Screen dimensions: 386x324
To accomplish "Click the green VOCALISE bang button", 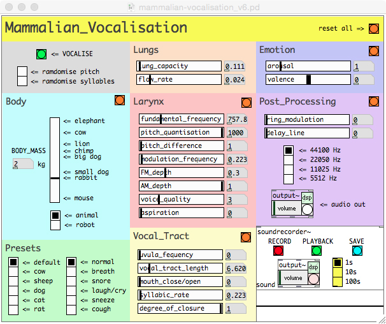I will pyautogui.click(x=41, y=54).
